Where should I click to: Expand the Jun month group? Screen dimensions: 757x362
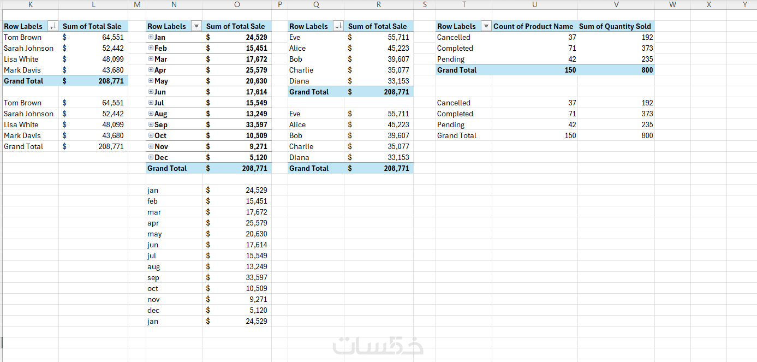[x=151, y=92]
